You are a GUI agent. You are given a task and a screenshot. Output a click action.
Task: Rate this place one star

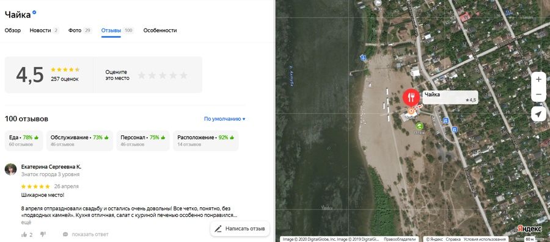click(142, 75)
